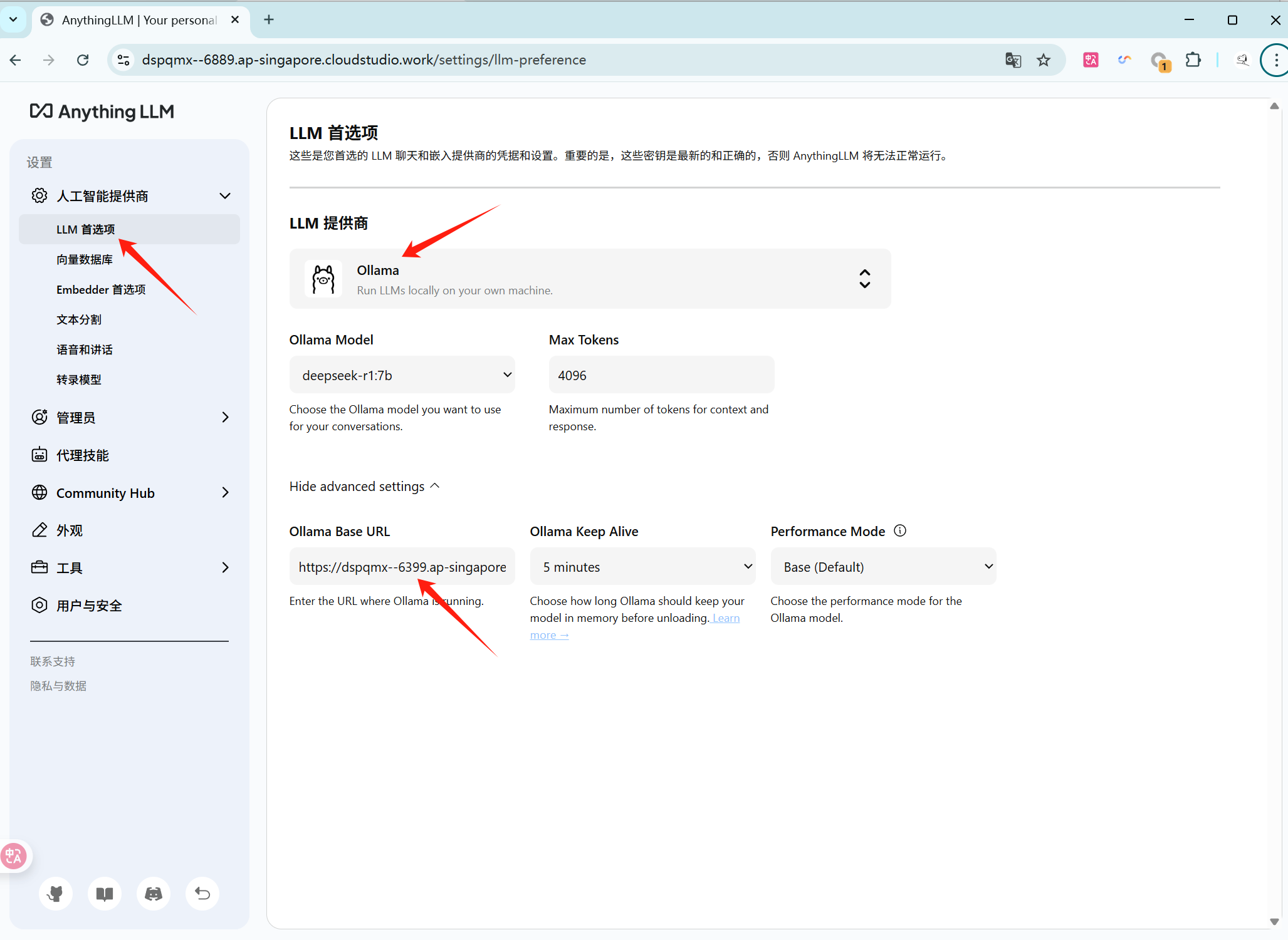Click the Learn more link
Image resolution: width=1288 pixels, height=940 pixels.
[635, 626]
